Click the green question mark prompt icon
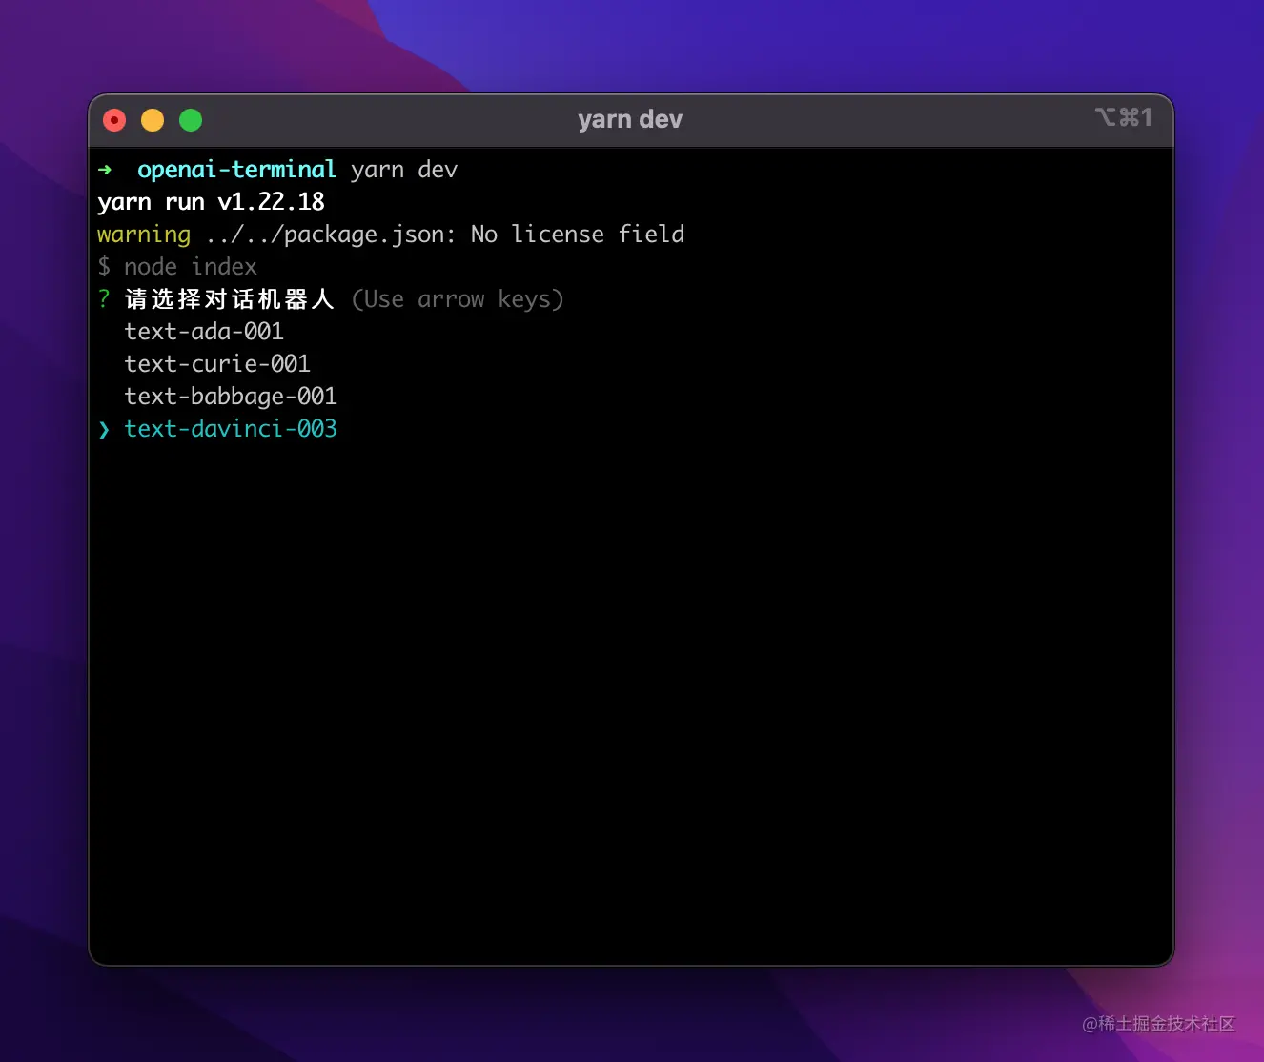 (104, 299)
